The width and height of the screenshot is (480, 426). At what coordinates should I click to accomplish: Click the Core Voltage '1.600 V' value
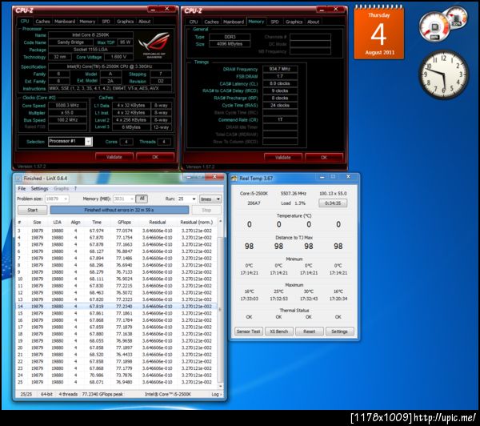[118, 57]
